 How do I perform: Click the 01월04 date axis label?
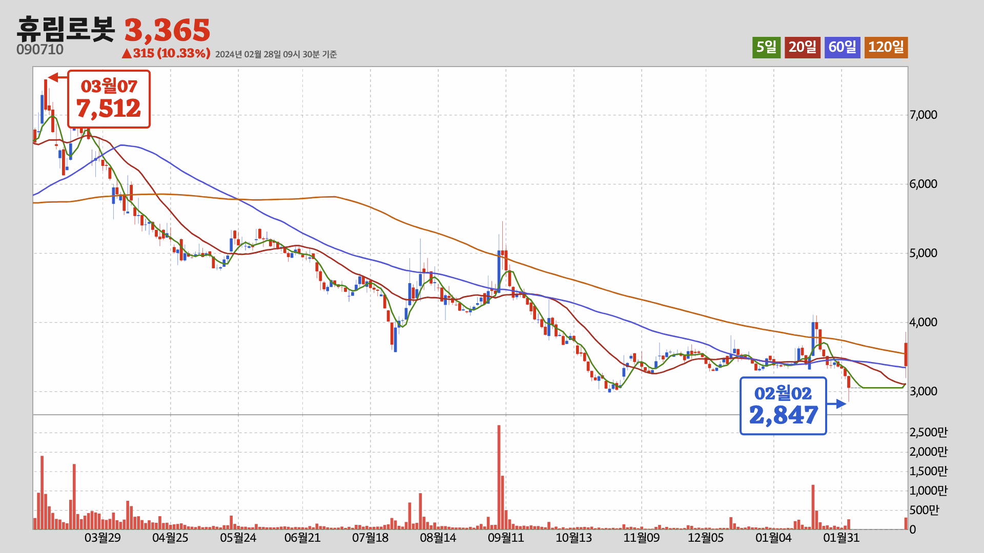[x=774, y=538]
